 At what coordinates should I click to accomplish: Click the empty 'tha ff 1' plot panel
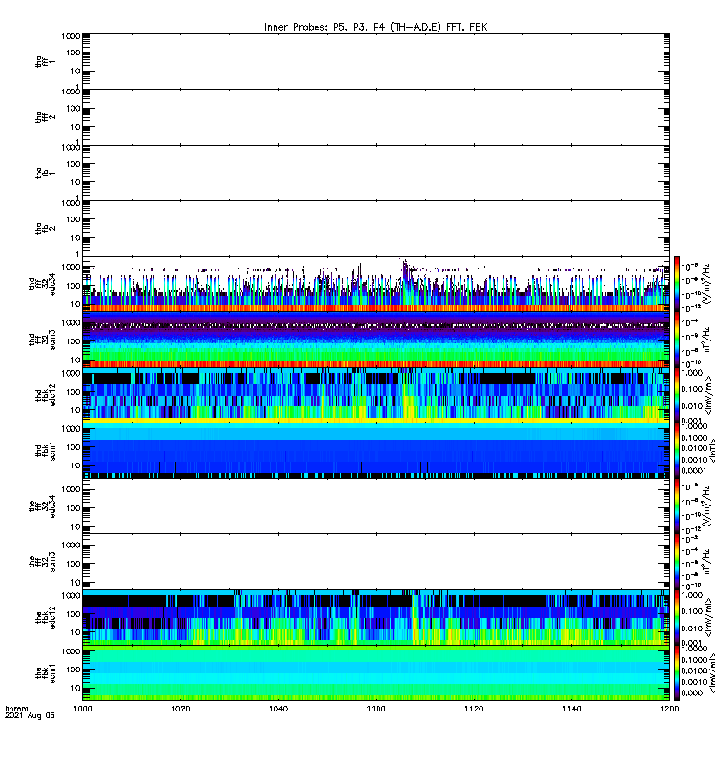[x=376, y=61]
